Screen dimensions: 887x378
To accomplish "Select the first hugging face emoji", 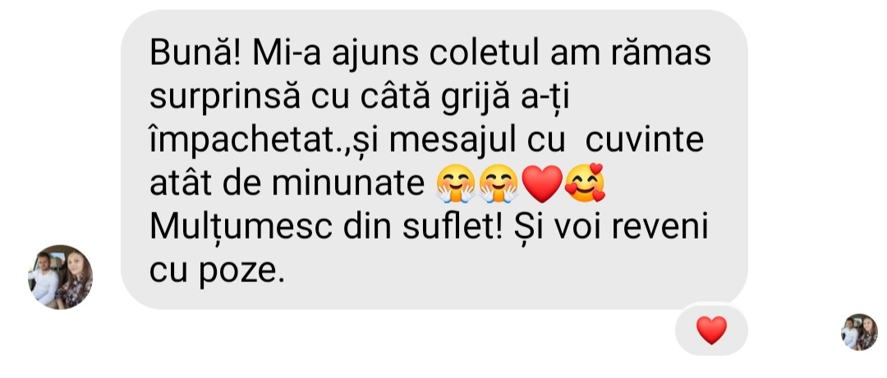I will (456, 184).
